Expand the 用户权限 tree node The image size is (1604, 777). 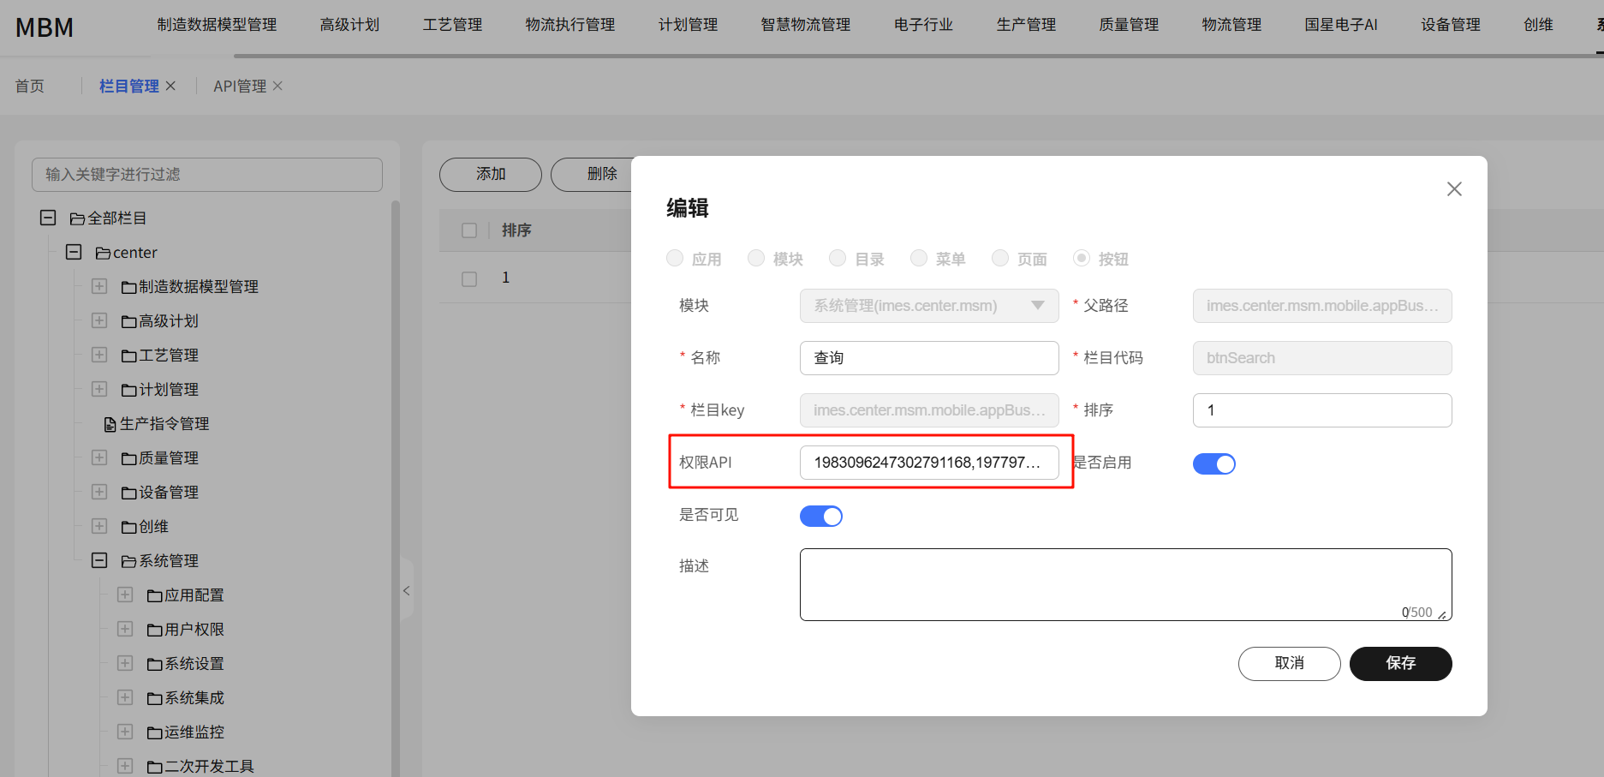(x=125, y=629)
